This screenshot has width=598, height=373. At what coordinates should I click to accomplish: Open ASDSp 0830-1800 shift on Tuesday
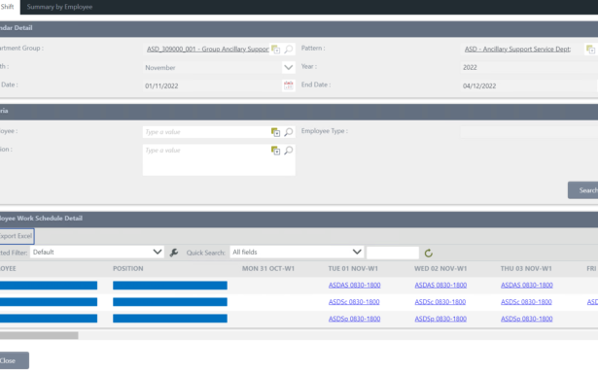(354, 319)
